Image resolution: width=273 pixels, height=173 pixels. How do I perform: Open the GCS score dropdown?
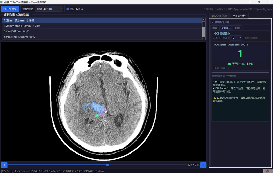click(235, 38)
